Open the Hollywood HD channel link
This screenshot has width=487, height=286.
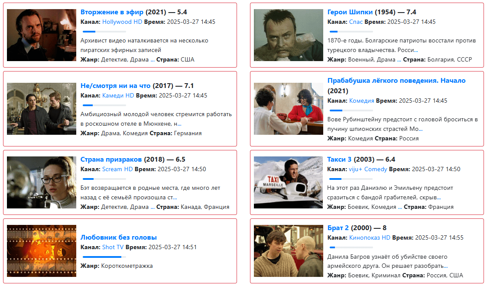122,22
